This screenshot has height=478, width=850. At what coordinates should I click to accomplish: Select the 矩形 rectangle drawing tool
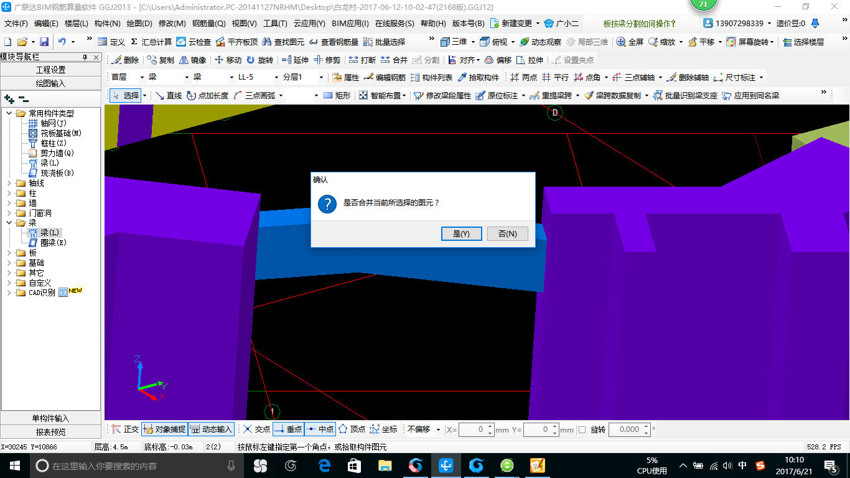(337, 96)
